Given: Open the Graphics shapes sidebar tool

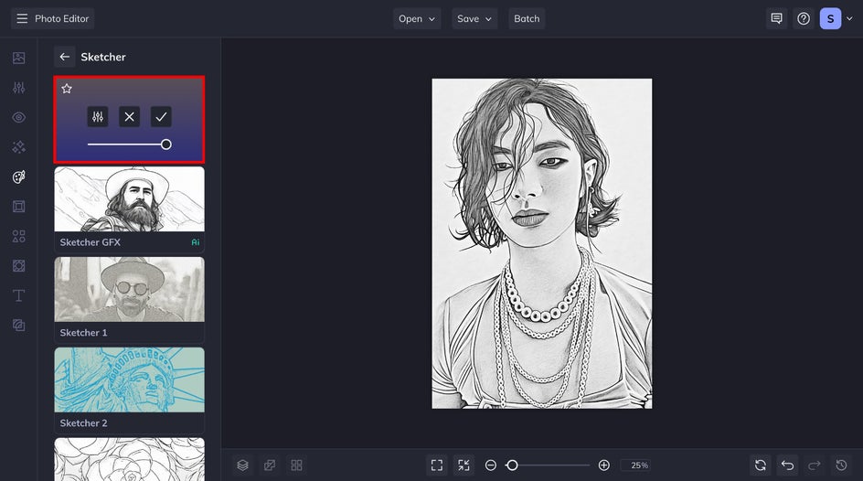Looking at the screenshot, I should point(18,236).
